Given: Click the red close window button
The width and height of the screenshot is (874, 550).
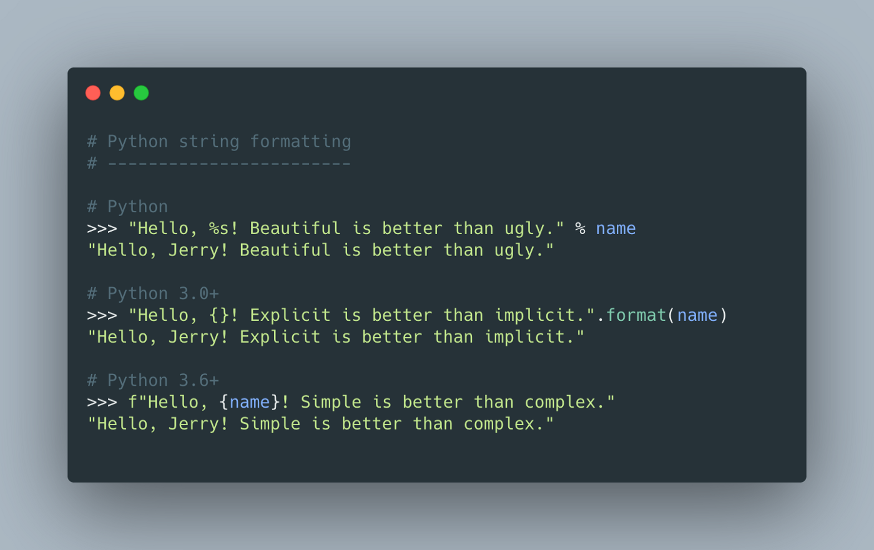Looking at the screenshot, I should [x=93, y=93].
